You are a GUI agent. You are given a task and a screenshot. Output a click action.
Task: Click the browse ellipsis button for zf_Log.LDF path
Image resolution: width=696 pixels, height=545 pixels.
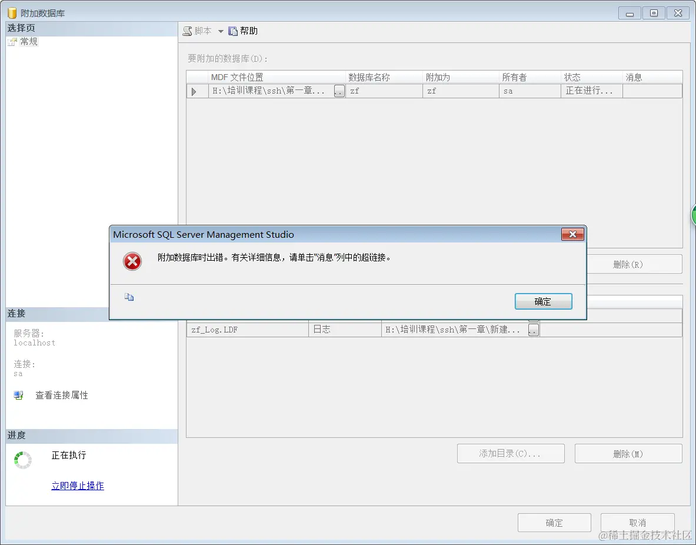(x=534, y=330)
